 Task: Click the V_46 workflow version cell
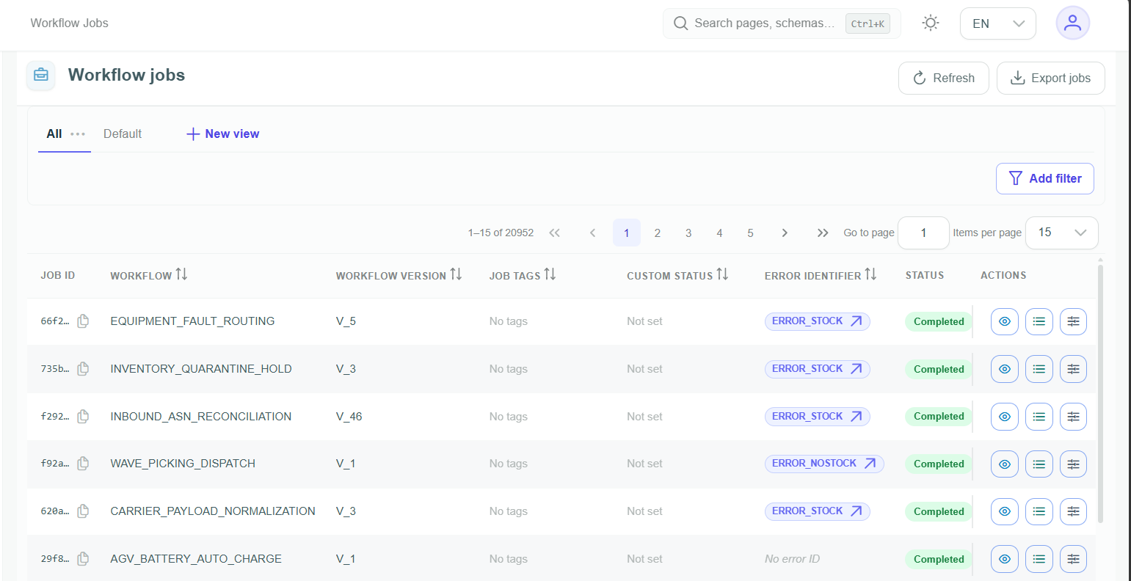click(x=349, y=417)
